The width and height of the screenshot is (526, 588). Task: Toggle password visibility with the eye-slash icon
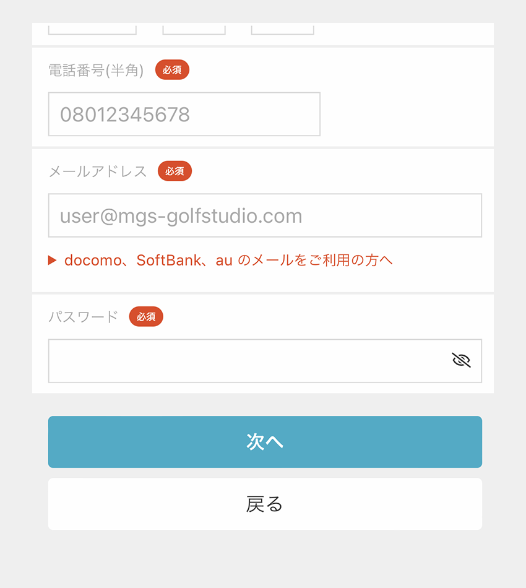click(x=461, y=360)
